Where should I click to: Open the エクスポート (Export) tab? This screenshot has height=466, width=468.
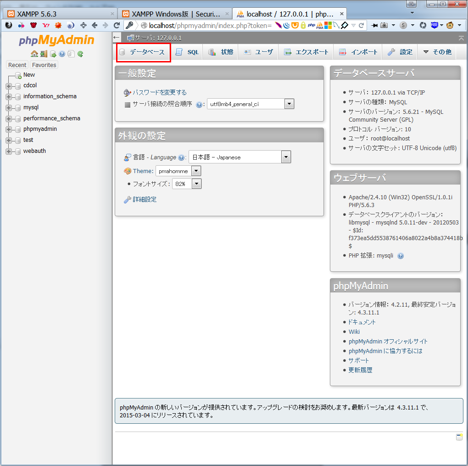(306, 52)
